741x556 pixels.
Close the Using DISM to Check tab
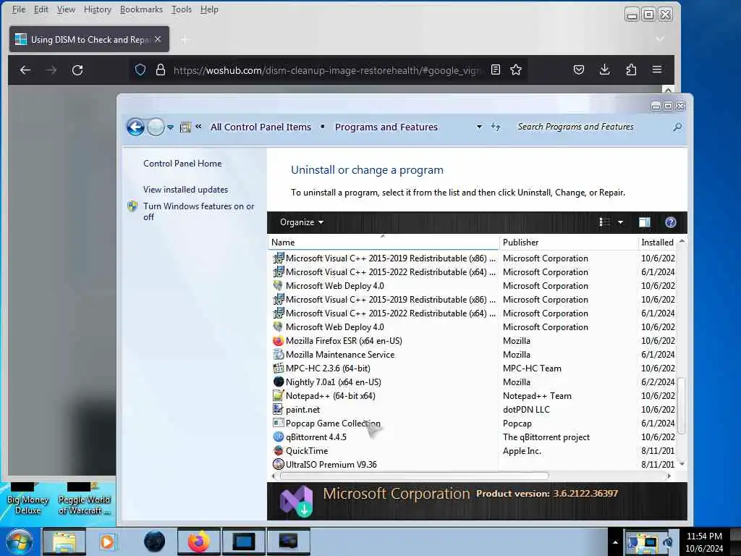click(x=158, y=39)
